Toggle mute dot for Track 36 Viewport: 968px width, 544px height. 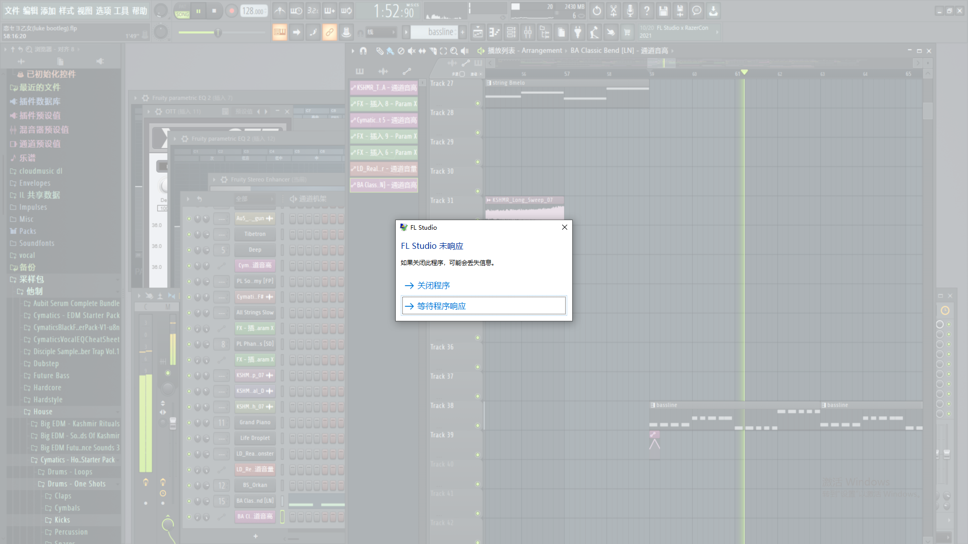click(x=477, y=367)
